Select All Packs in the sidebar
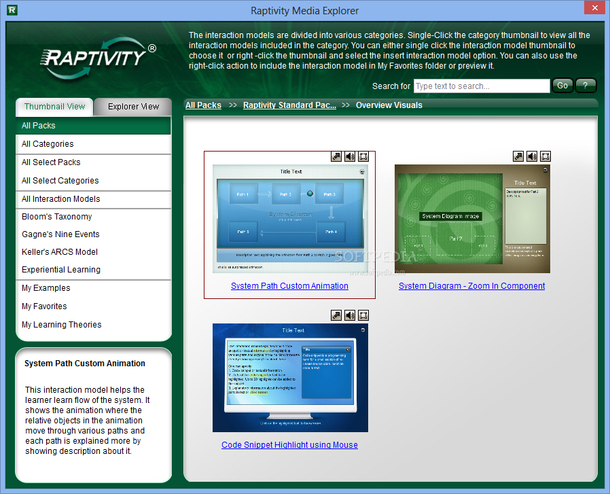 coord(93,126)
